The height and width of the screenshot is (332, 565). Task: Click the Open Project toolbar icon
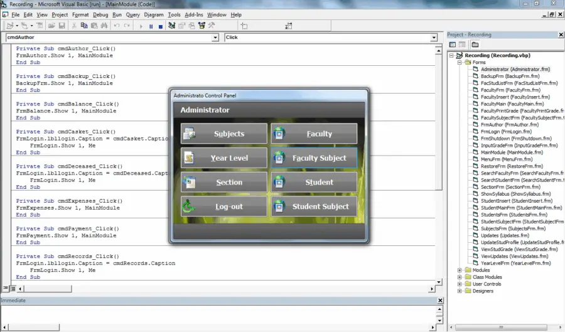point(51,26)
